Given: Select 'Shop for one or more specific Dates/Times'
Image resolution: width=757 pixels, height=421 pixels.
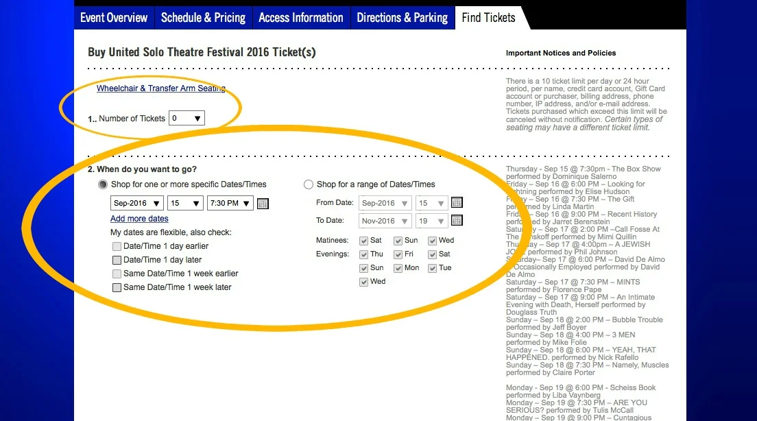Looking at the screenshot, I should coord(103,184).
